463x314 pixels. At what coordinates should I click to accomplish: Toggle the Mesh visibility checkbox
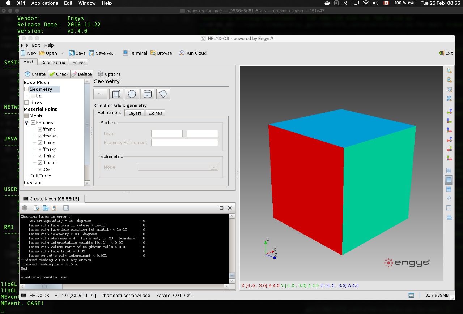pyautogui.click(x=26, y=116)
